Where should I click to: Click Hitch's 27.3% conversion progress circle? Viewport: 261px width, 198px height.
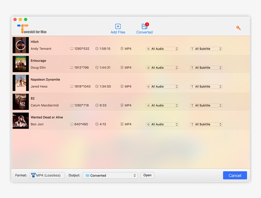(21, 45)
